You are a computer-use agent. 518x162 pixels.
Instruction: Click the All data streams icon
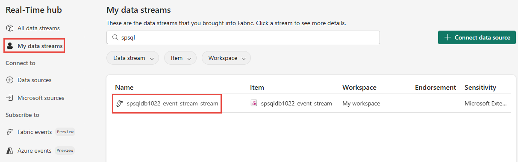[x=10, y=28]
